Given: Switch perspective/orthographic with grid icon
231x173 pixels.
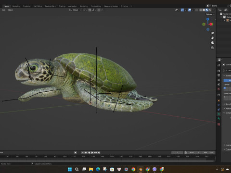Looking at the screenshot, I should pos(212,48).
